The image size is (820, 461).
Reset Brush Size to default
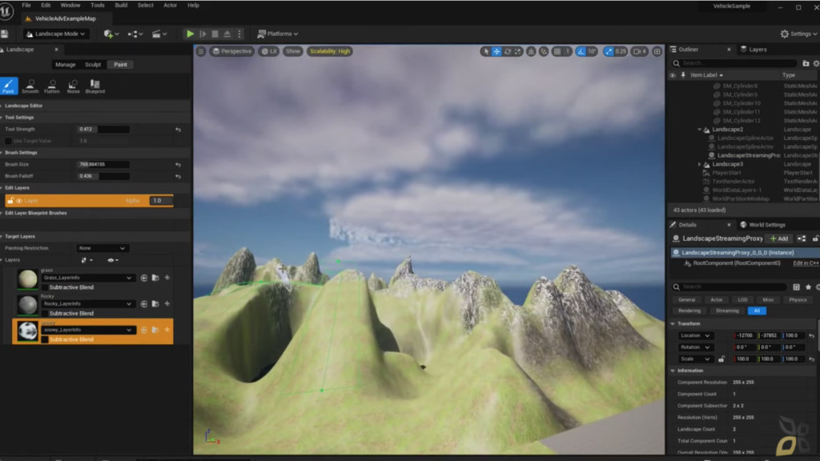coord(179,165)
